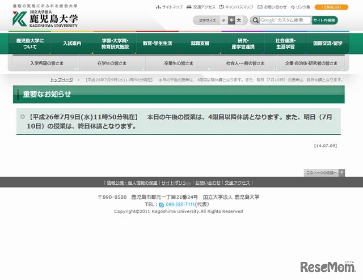Open the 社会連携・生涯学習 menu
This screenshot has width=363, height=280.
pyautogui.click(x=286, y=44)
